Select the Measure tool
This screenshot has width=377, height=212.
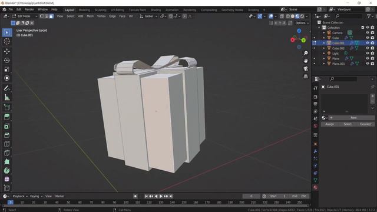[6, 97]
